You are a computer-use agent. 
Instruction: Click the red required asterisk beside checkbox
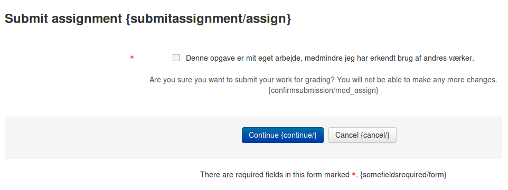[132, 58]
